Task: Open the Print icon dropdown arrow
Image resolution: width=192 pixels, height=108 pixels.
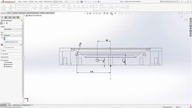Action: tap(83, 1)
